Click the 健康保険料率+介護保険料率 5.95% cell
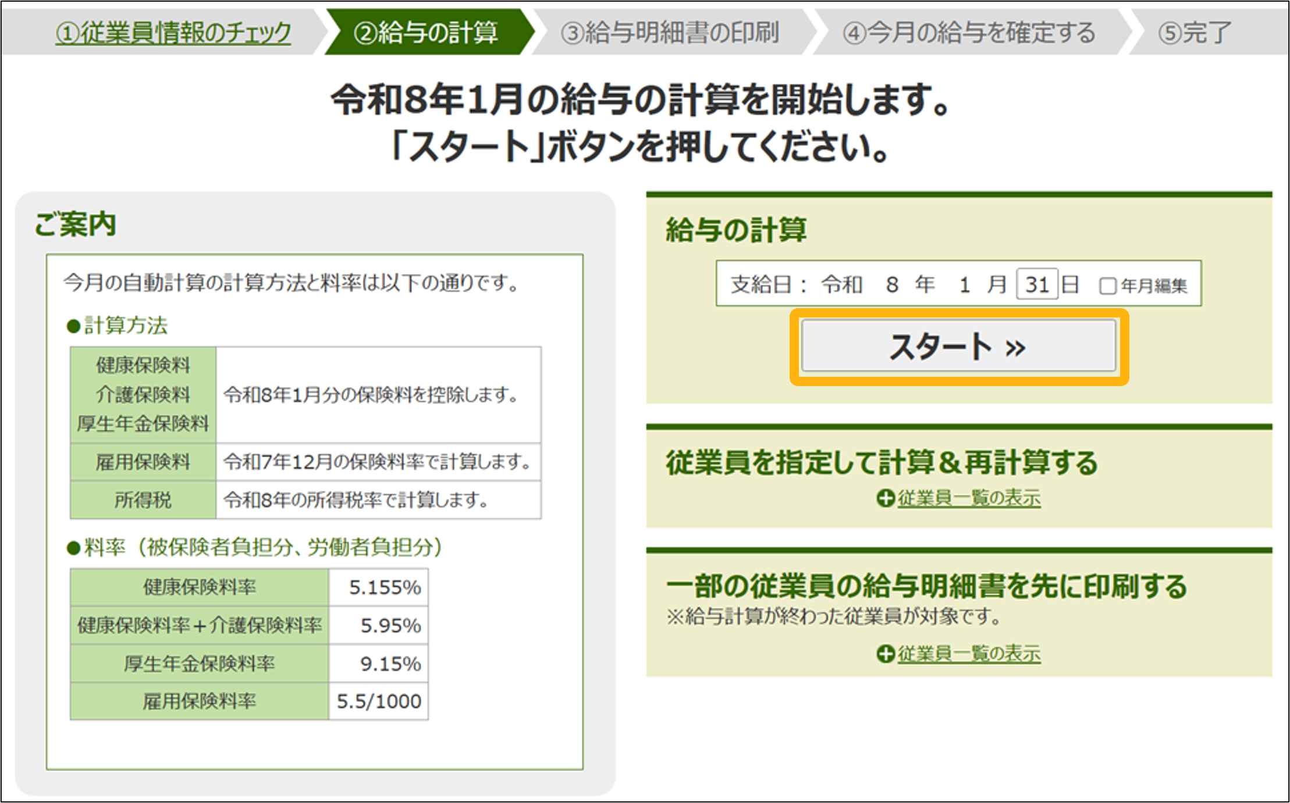Image resolution: width=1290 pixels, height=803 pixels. pos(379,626)
